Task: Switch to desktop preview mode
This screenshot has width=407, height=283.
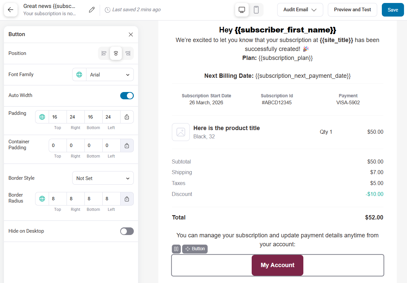Action: pyautogui.click(x=242, y=10)
